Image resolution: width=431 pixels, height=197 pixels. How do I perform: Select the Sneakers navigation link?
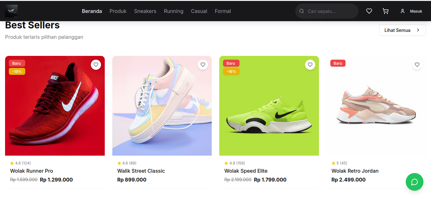[145, 11]
